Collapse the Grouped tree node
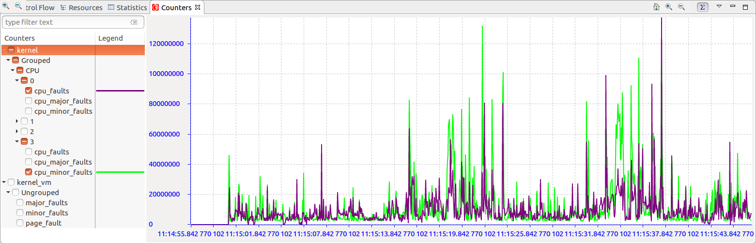The height and width of the screenshot is (244, 756). click(8, 61)
